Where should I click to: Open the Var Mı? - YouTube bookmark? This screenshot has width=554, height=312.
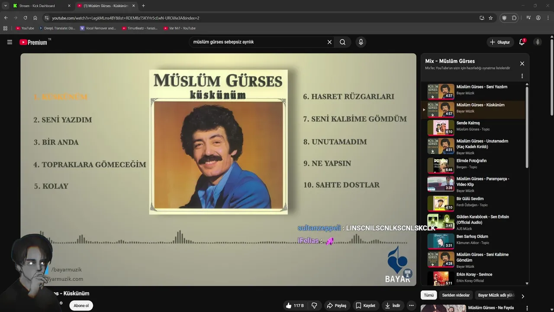click(179, 28)
